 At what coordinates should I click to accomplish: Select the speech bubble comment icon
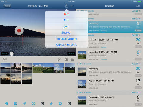coord(7,103)
